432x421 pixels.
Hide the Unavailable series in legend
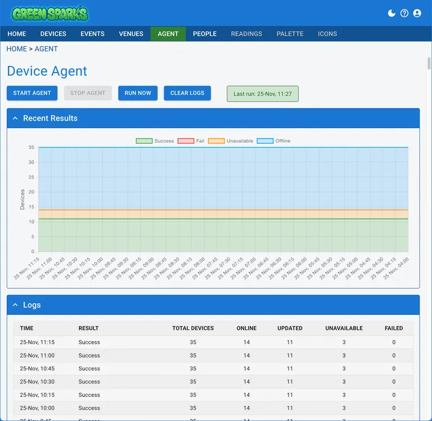pyautogui.click(x=231, y=141)
